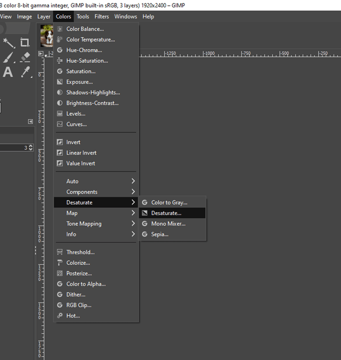
Task: Open Hue-Chroma dialog
Action: coord(96,50)
